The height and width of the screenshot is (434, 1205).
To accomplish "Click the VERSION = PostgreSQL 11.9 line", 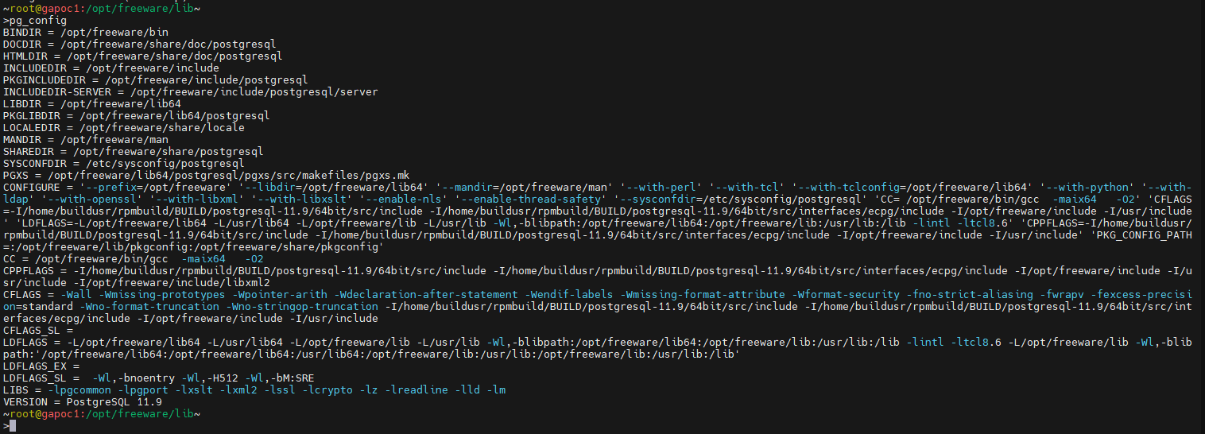I will click(83, 401).
